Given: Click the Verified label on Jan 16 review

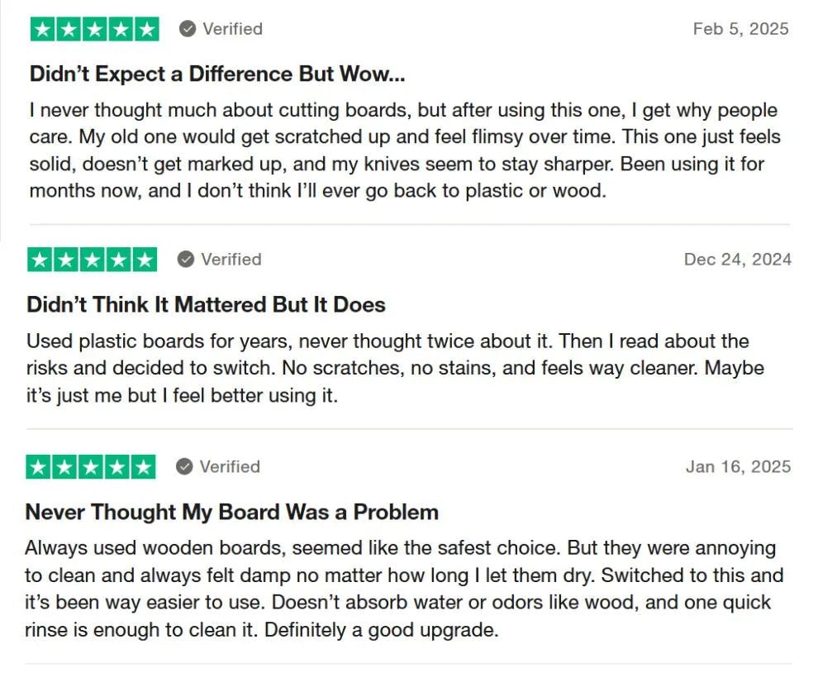Looking at the screenshot, I should (230, 466).
